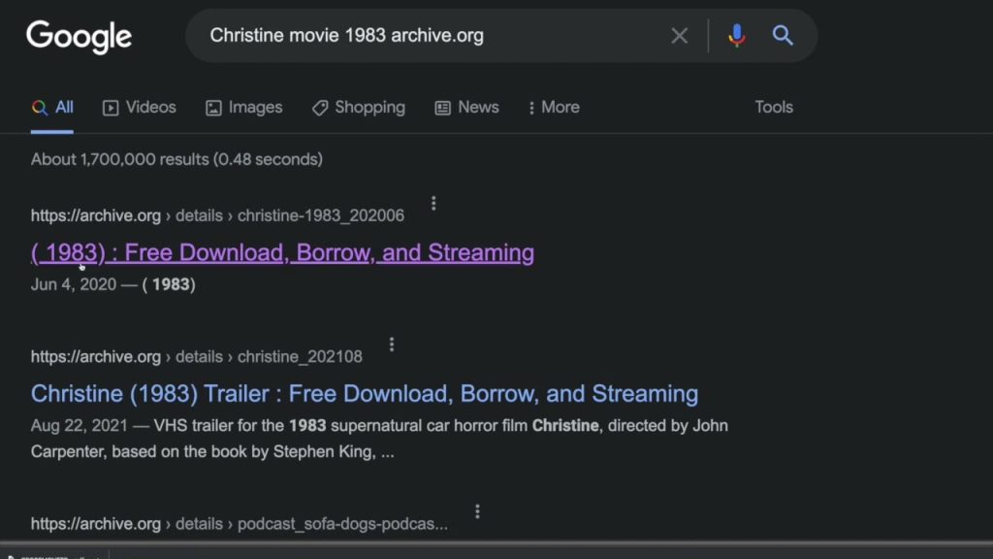Switch to the Images search tab
This screenshot has width=993, height=559.
pyautogui.click(x=243, y=107)
